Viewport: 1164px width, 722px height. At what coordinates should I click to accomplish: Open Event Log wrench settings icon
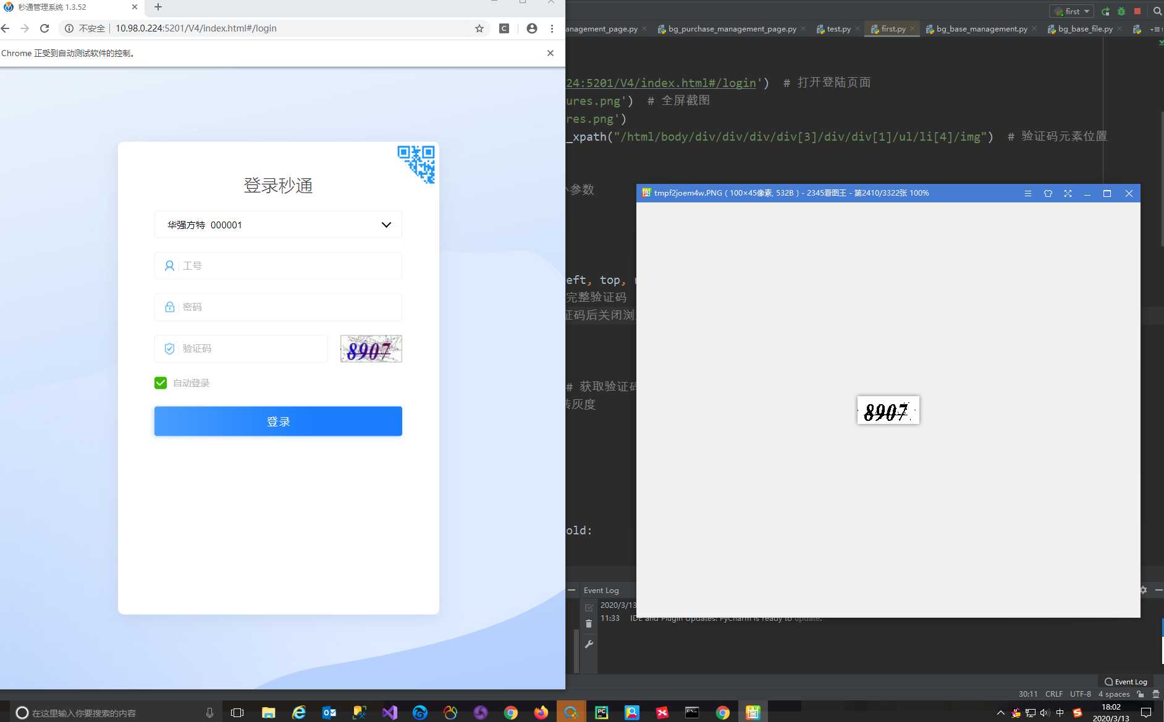(589, 644)
